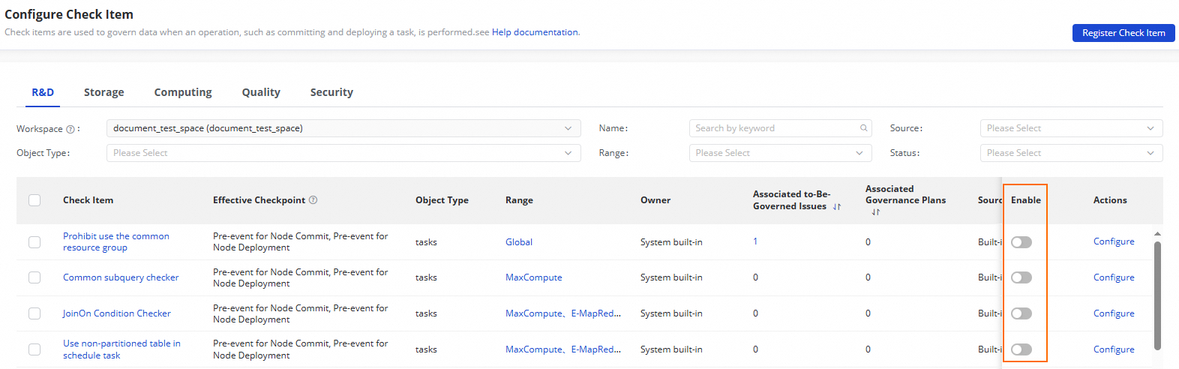This screenshot has height=369, width=1179.
Task: Check the Common subquery checker row
Action: [34, 277]
